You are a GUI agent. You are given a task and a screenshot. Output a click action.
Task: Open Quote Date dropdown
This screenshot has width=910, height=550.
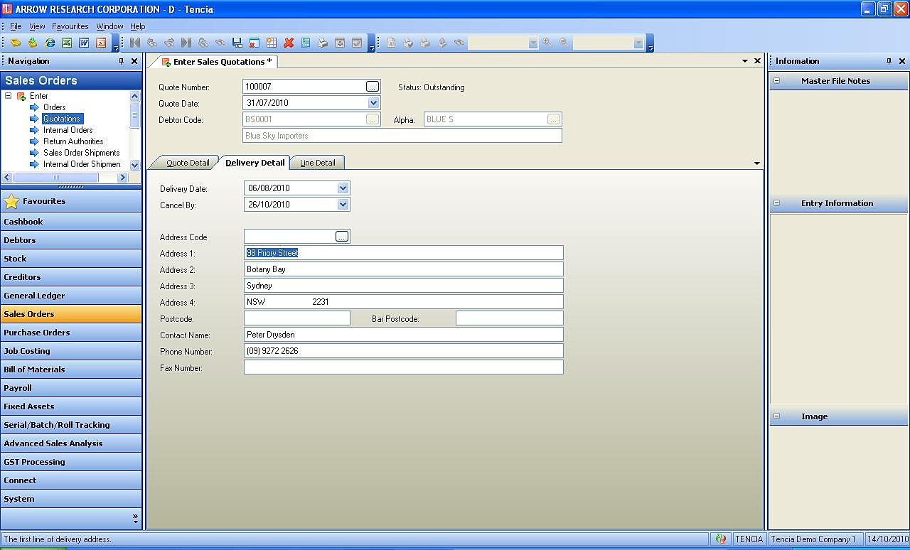[374, 103]
